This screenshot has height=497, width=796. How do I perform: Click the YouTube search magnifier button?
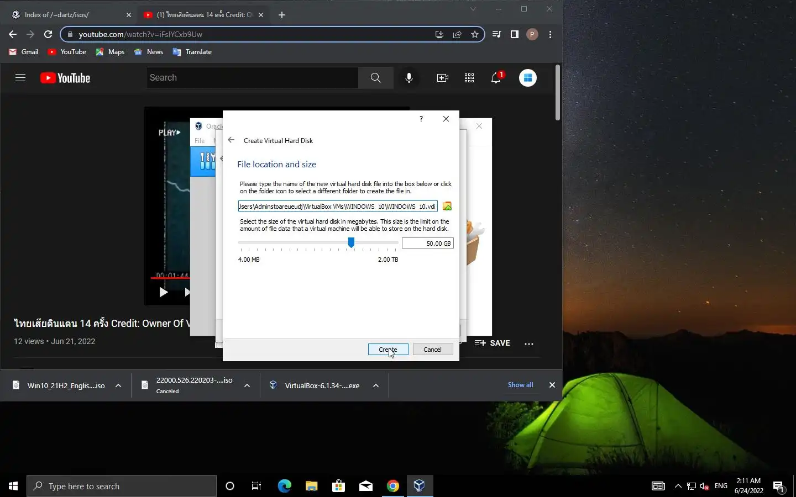click(376, 78)
